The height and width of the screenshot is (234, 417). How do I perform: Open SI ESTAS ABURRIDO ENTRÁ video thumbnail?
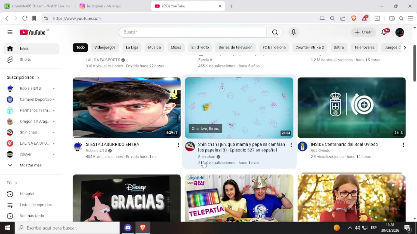point(126,108)
